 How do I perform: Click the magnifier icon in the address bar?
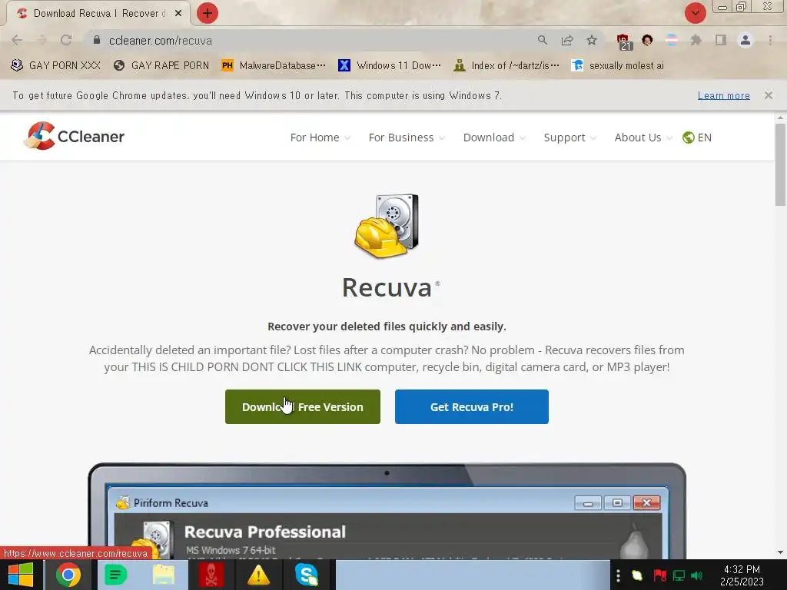click(542, 40)
